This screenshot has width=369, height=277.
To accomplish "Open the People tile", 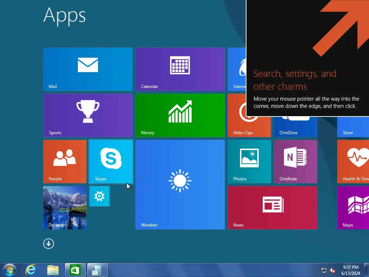I will (x=65, y=161).
